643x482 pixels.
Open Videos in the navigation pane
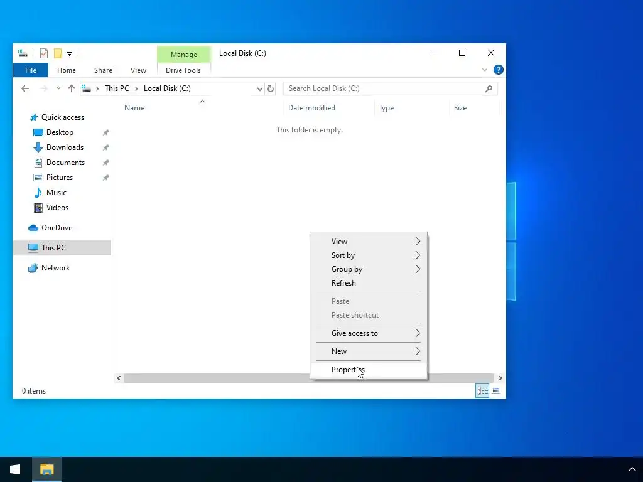pyautogui.click(x=57, y=208)
